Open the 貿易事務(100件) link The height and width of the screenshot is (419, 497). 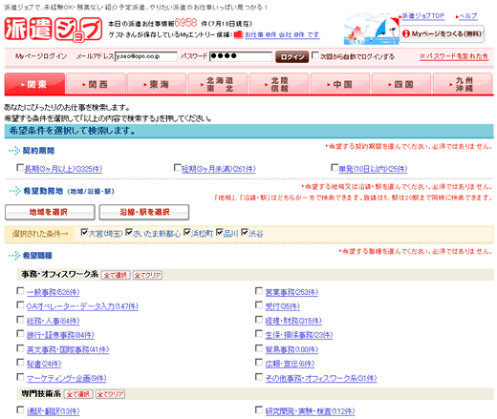click(292, 349)
